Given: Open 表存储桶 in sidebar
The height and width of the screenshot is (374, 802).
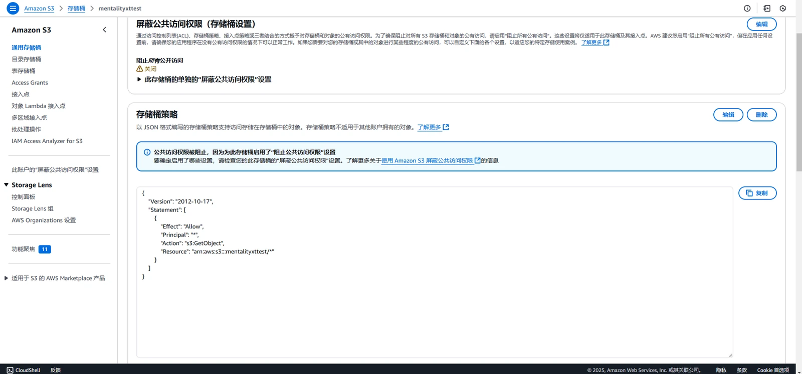Looking at the screenshot, I should pos(23,71).
